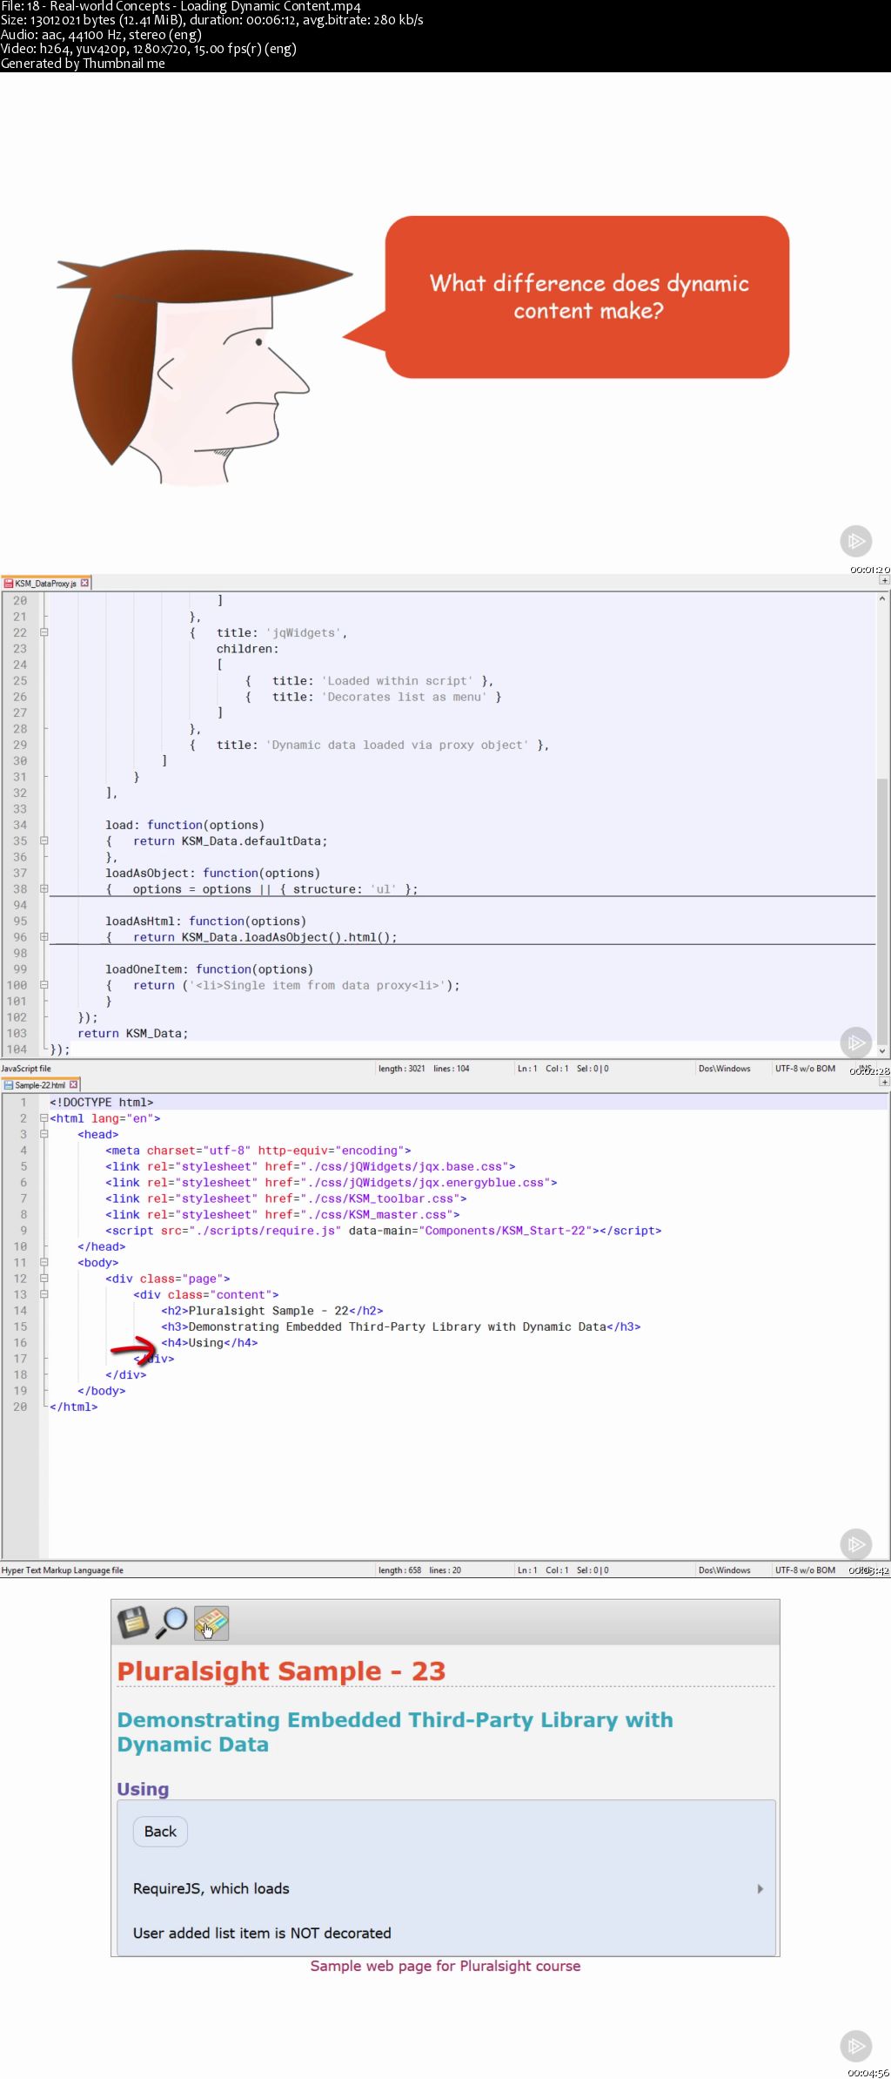
Task: Collapse the head tag fold at line 3
Action: 44,1134
